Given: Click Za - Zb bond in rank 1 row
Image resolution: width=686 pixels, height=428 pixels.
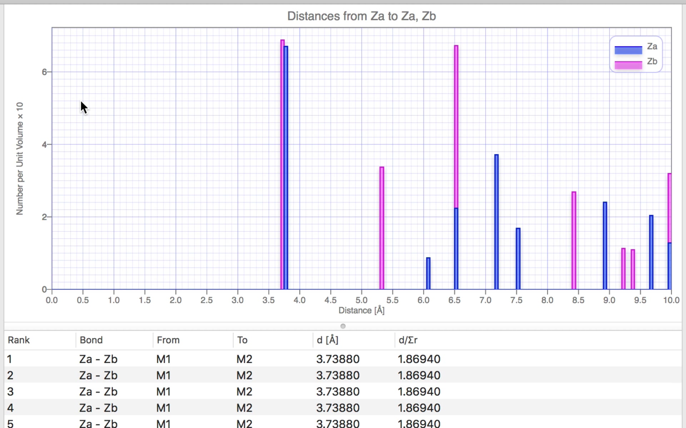Looking at the screenshot, I should [98, 359].
